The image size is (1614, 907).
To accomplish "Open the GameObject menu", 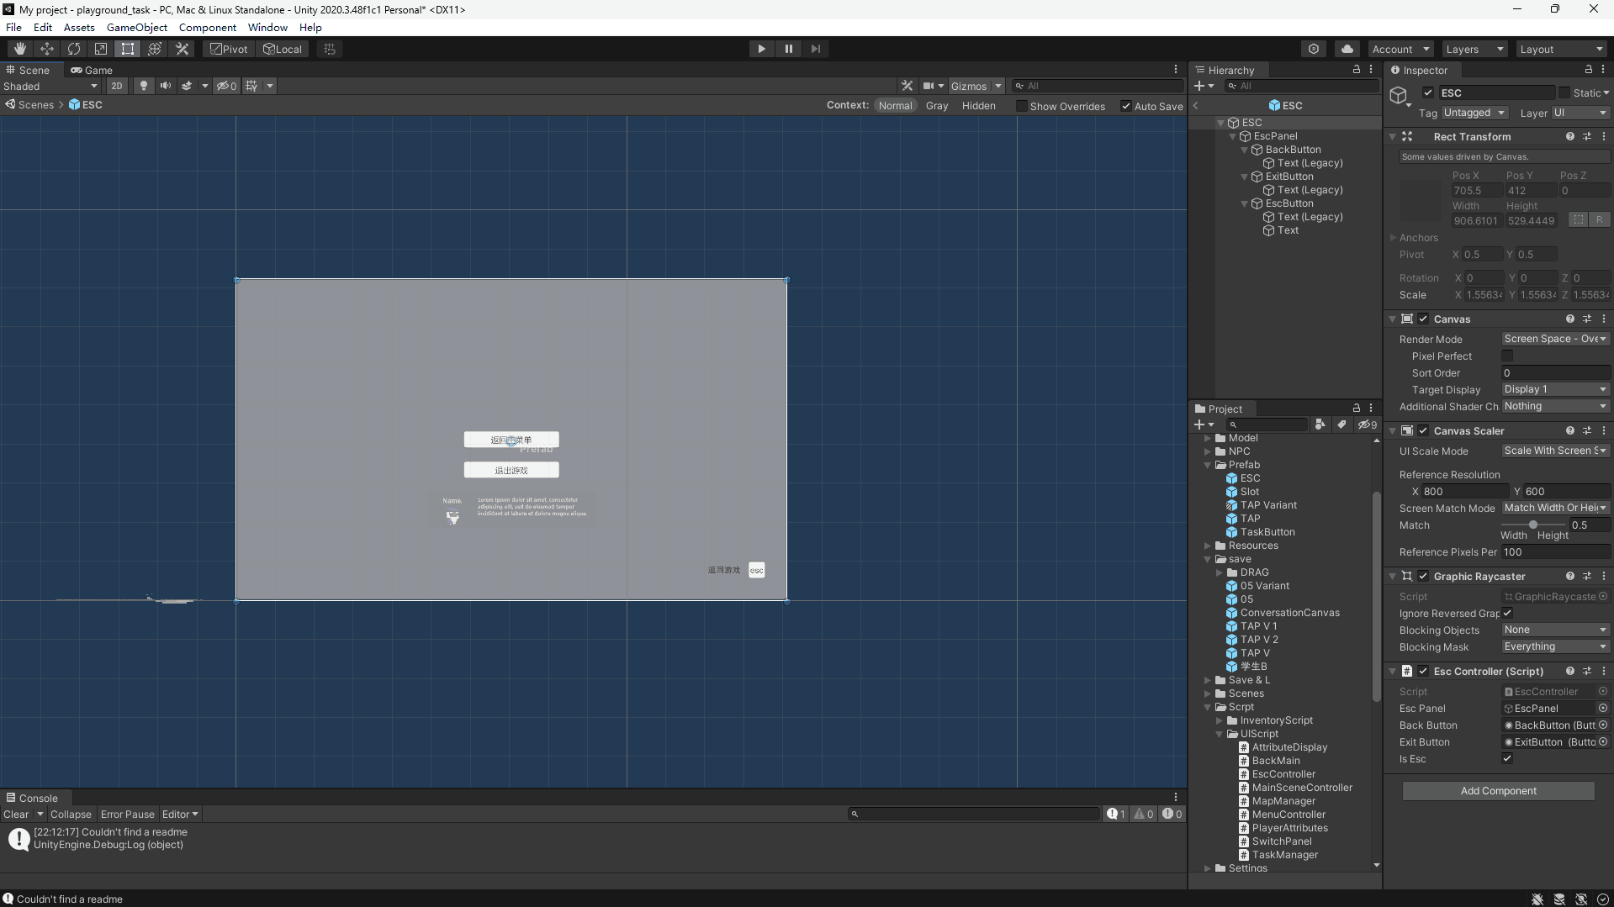I will click(x=136, y=27).
